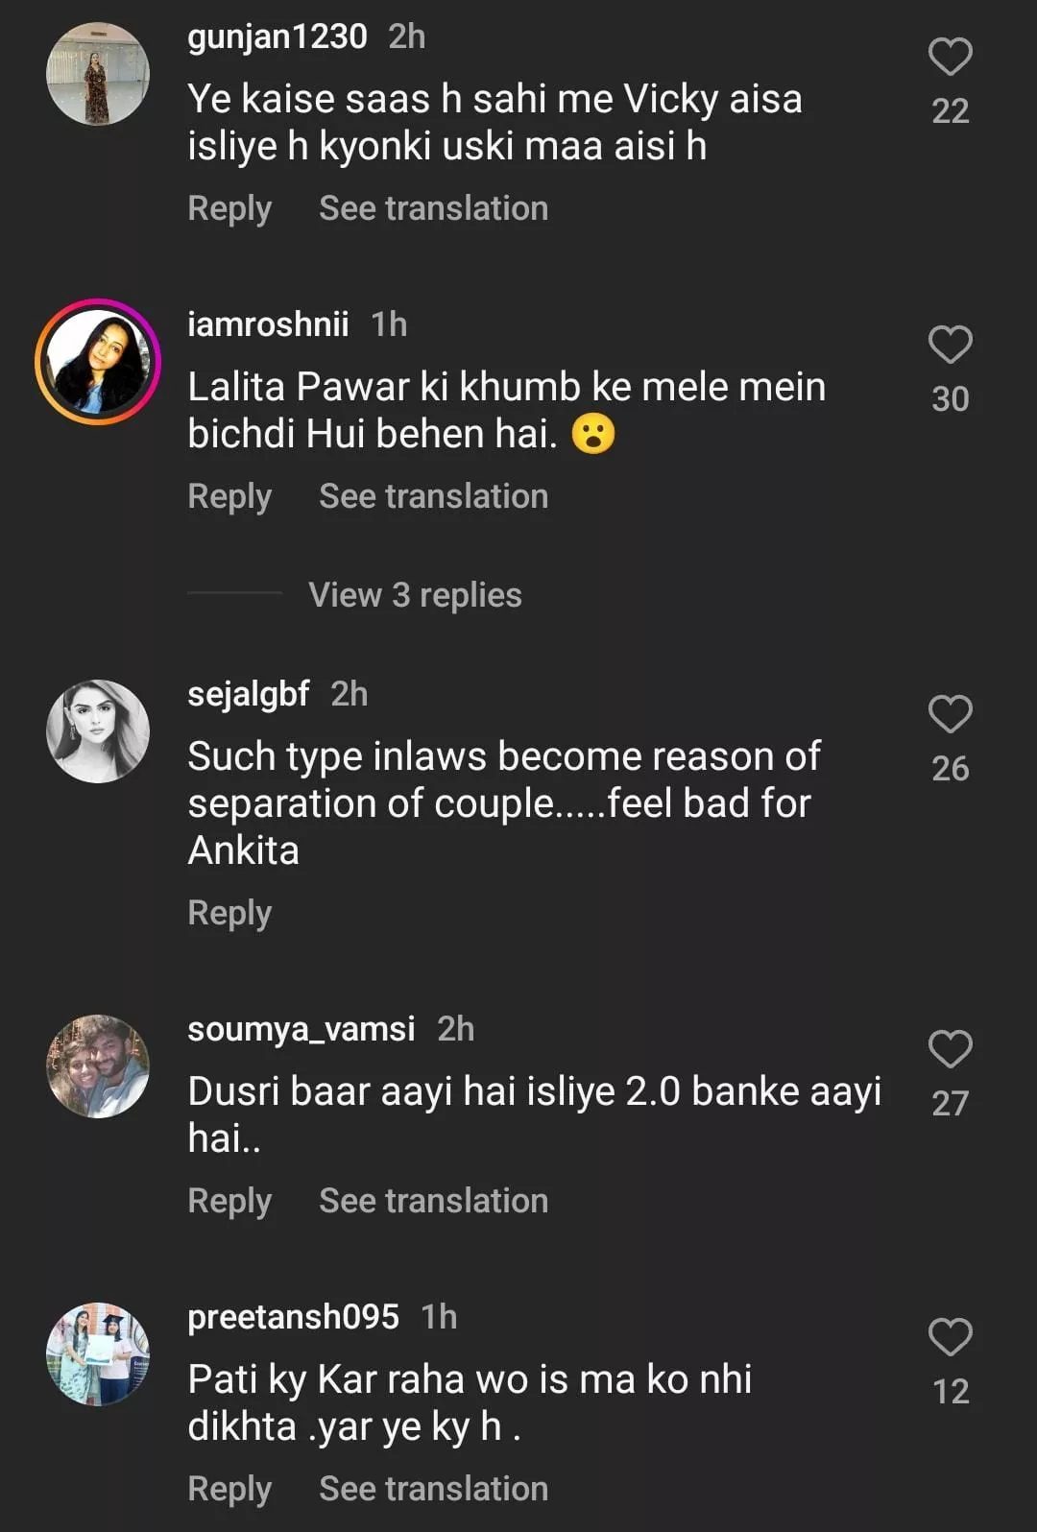Expand View 3 replies under iamroshnii
The image size is (1037, 1532).
415,595
